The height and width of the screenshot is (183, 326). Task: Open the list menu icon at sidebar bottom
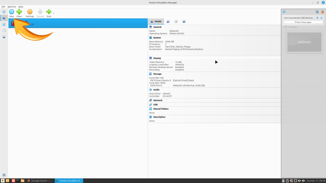4,175
